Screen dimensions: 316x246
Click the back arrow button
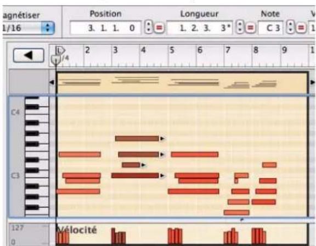click(x=29, y=55)
